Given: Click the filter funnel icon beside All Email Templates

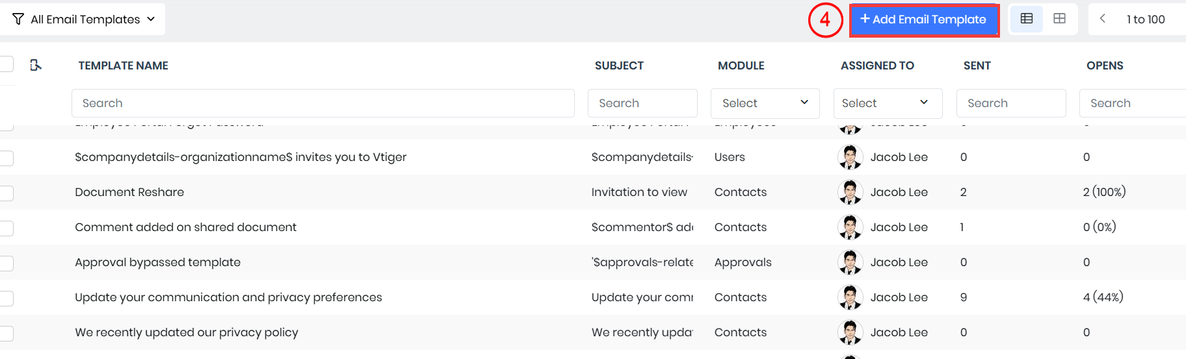Looking at the screenshot, I should (x=18, y=19).
